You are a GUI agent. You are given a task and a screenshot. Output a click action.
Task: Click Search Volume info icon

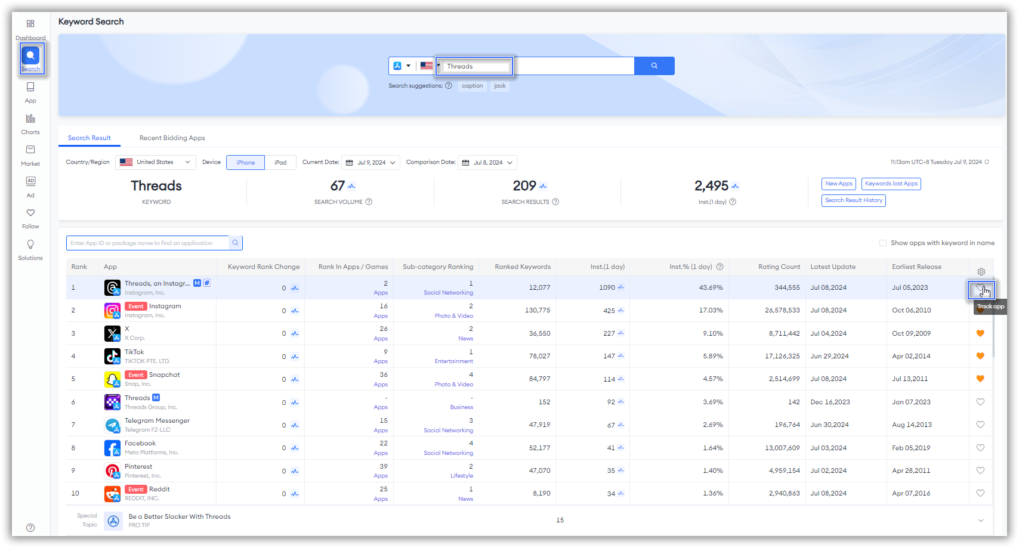(x=369, y=202)
